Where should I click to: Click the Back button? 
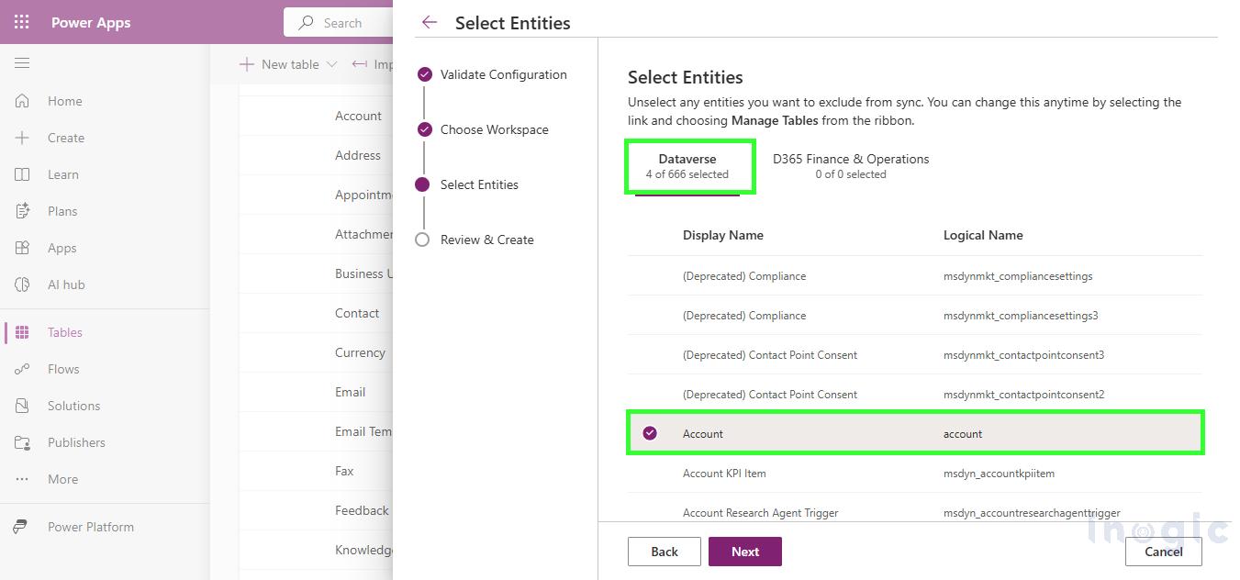click(665, 552)
